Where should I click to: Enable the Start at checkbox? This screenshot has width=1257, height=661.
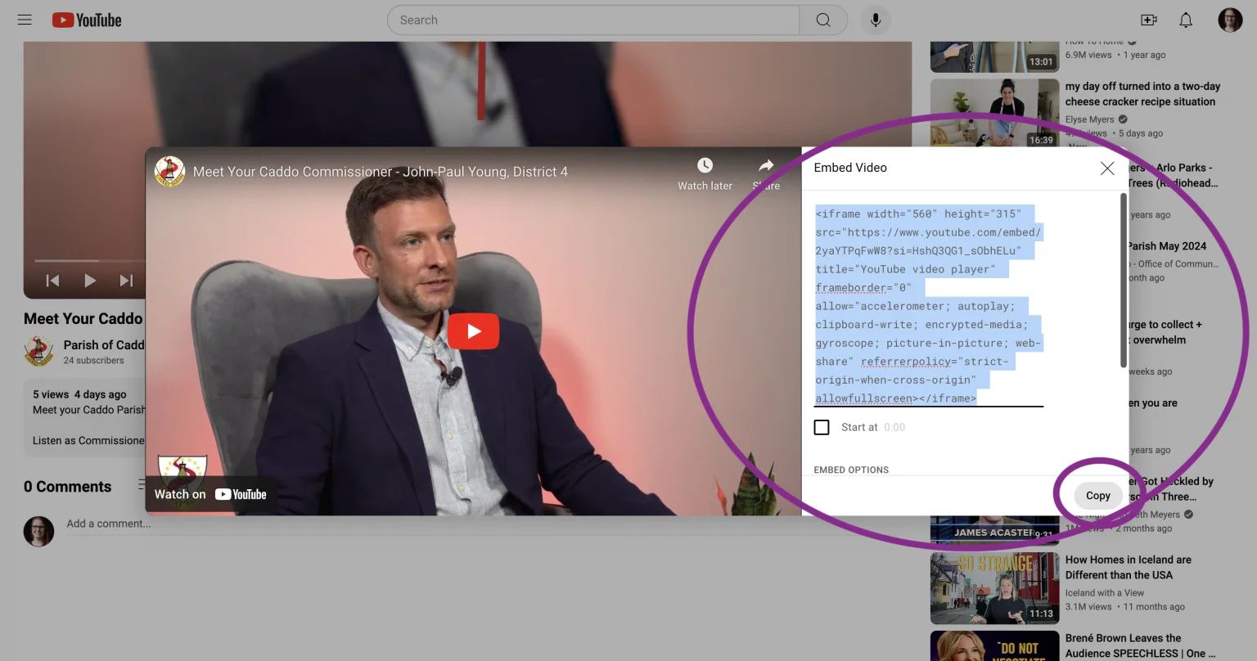point(822,427)
